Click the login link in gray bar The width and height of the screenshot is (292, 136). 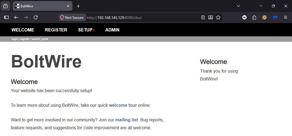click(15, 39)
